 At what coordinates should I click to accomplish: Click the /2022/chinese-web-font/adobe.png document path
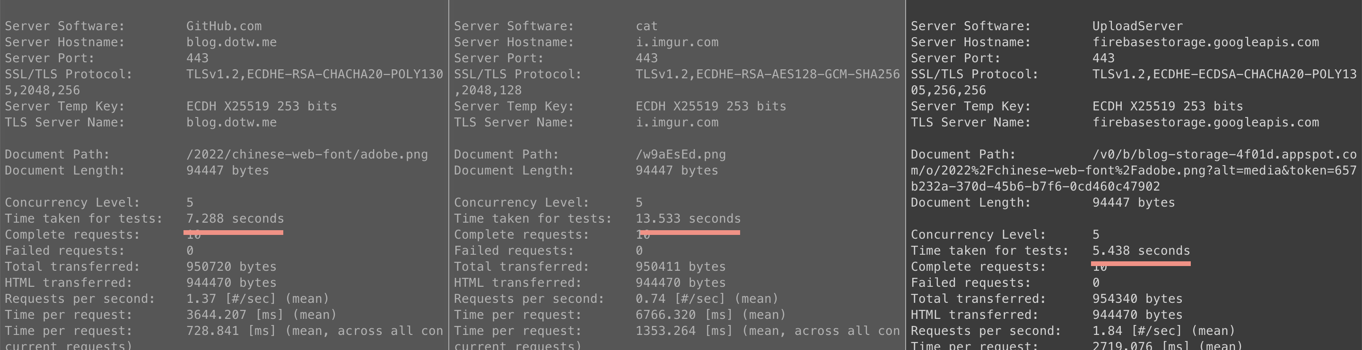tap(306, 154)
